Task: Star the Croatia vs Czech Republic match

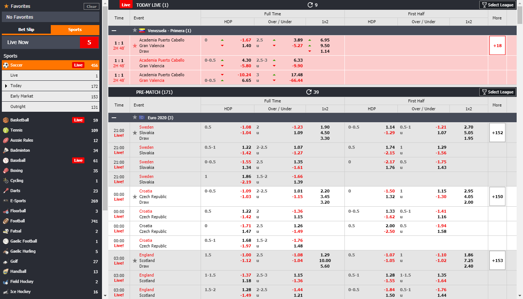Action: pos(135,197)
